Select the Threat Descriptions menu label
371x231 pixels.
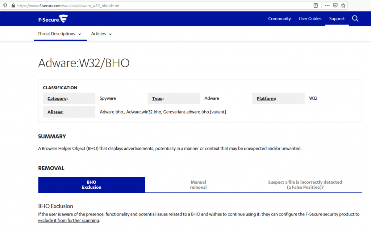click(x=56, y=34)
